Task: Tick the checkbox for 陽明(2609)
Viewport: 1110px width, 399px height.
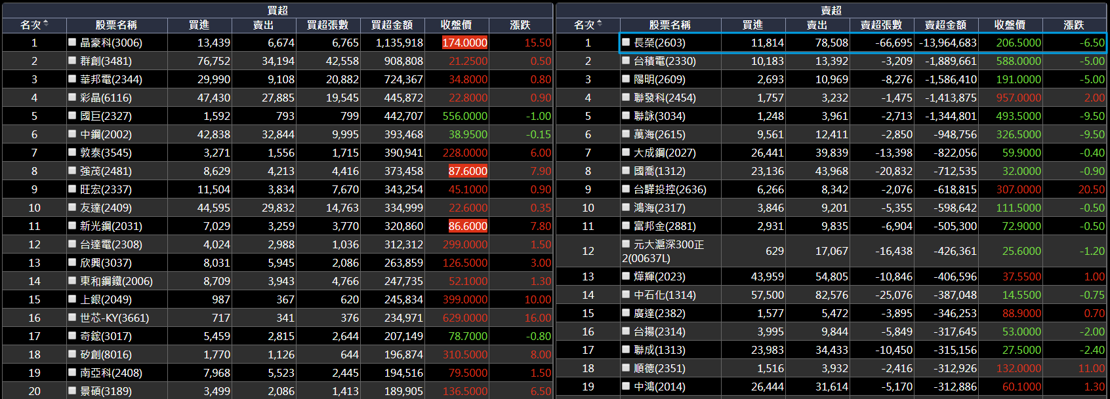Action: point(626,79)
